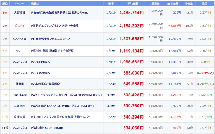Select PF 機動戦士ガンダムユニコーン model name
Screen dimensions: 215x134
50,39
